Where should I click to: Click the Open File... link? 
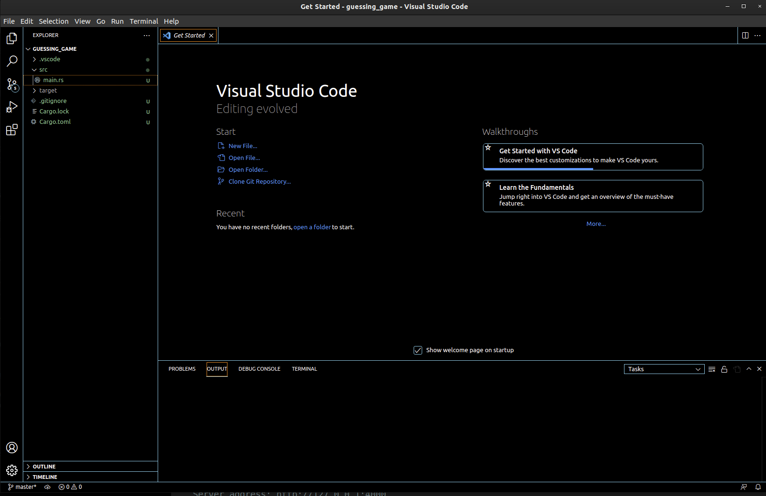tap(244, 158)
